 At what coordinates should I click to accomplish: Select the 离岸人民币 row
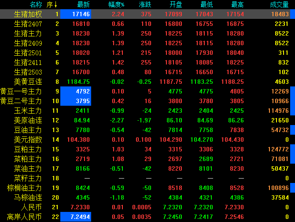click(147, 217)
